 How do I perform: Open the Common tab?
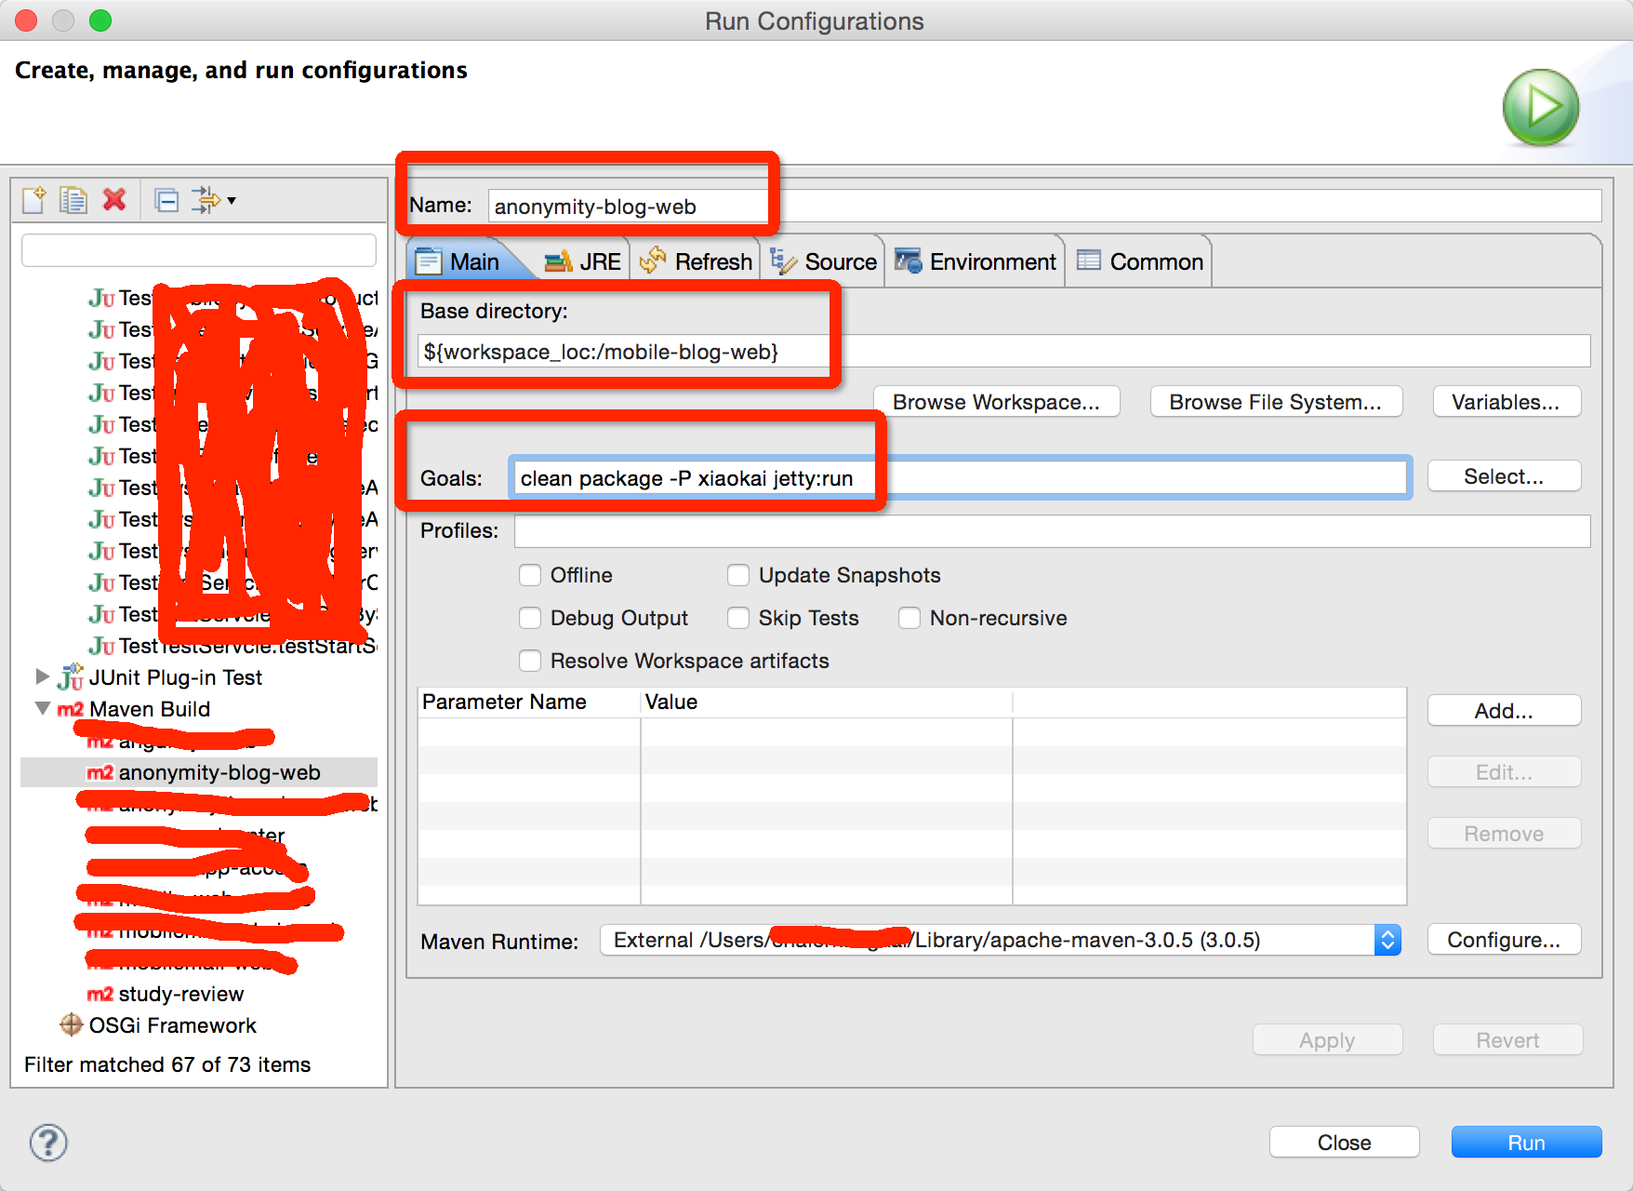(1139, 261)
